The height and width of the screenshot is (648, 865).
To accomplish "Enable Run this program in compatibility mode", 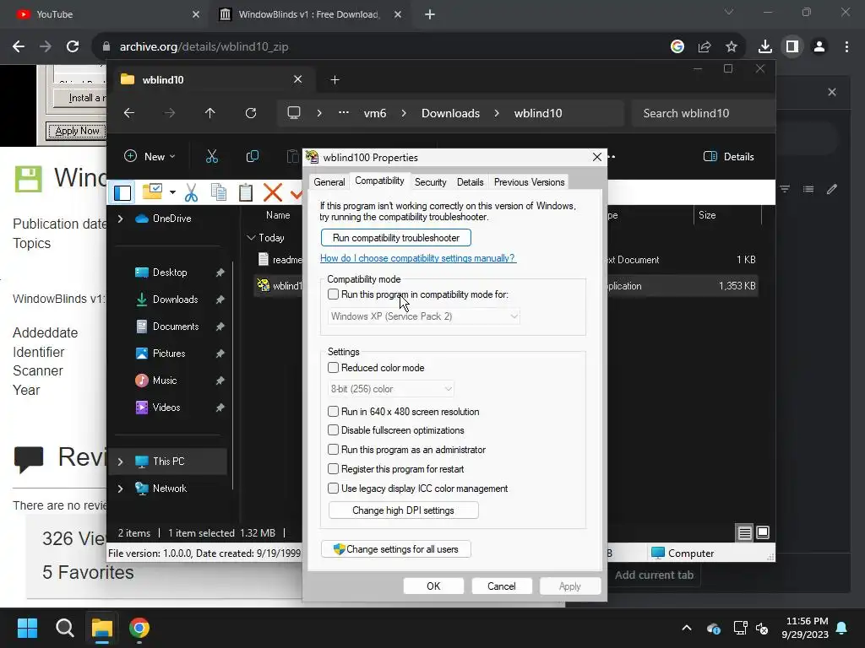I will click(x=333, y=294).
